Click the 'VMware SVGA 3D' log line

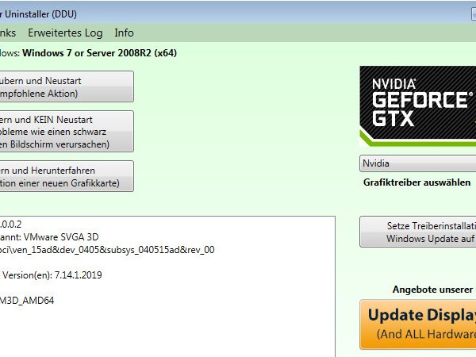click(x=49, y=236)
